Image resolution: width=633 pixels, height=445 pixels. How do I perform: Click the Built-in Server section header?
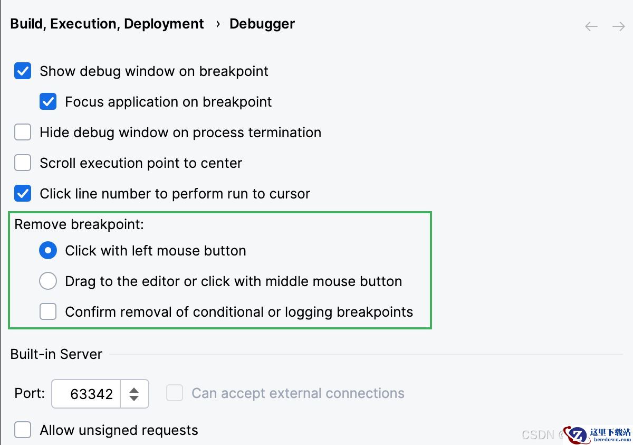point(56,354)
